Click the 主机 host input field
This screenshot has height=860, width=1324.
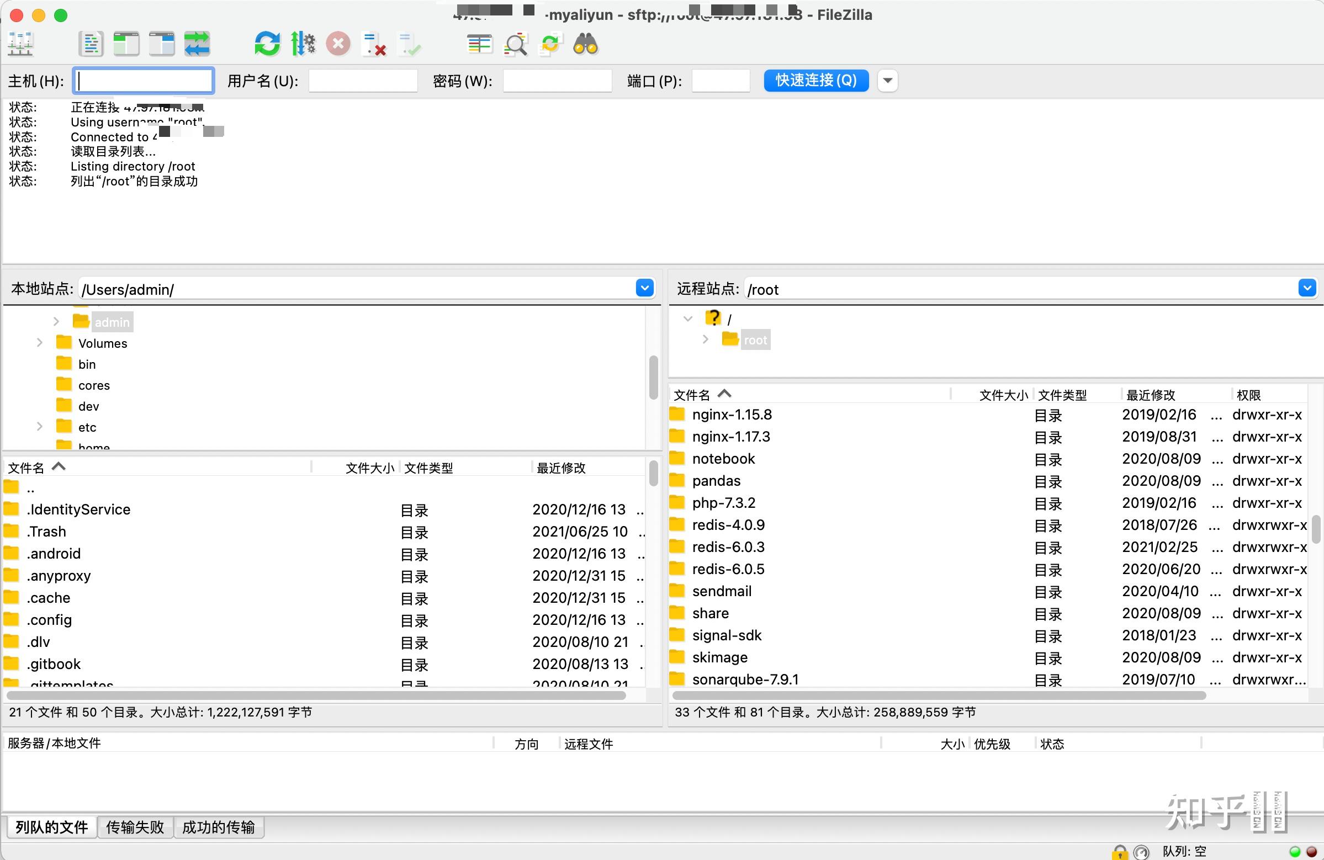[144, 81]
